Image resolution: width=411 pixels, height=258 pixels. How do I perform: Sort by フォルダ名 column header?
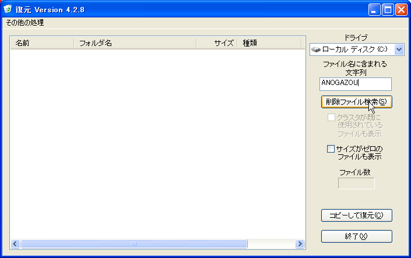[135, 43]
